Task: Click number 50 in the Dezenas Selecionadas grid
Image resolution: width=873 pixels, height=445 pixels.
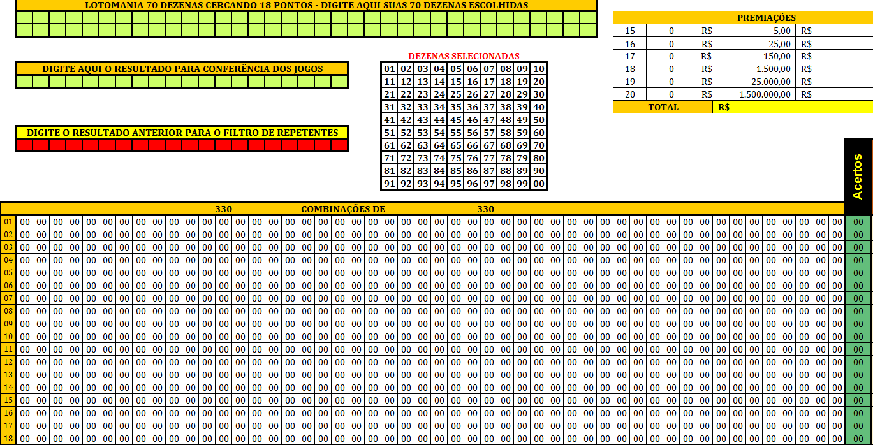Action: point(539,120)
